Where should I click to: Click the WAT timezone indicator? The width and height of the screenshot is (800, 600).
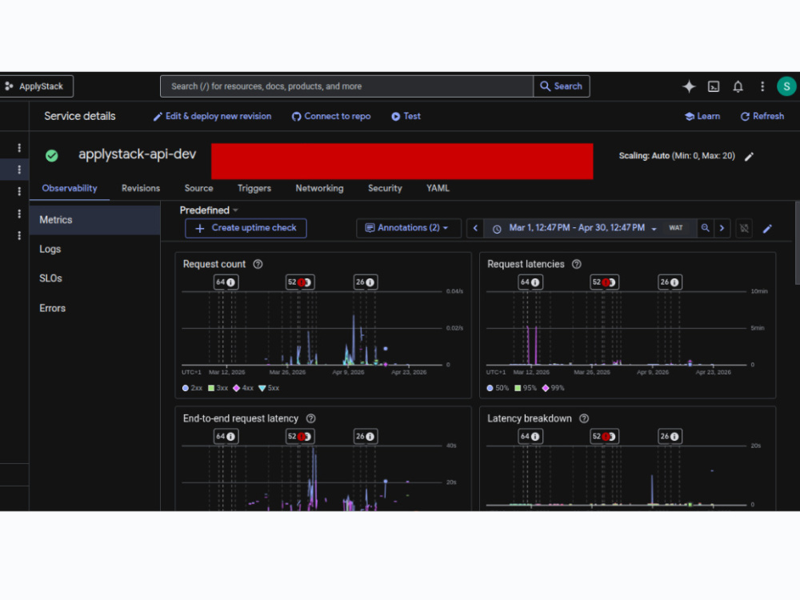[x=675, y=228]
